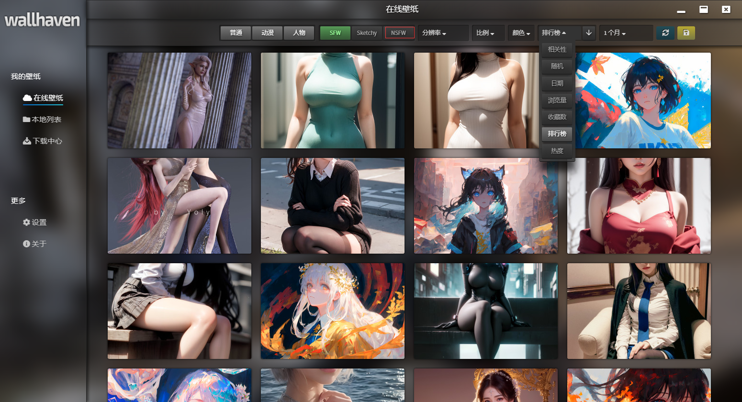
Task: Expand the 分辨率 resolution dropdown
Action: click(x=443, y=33)
